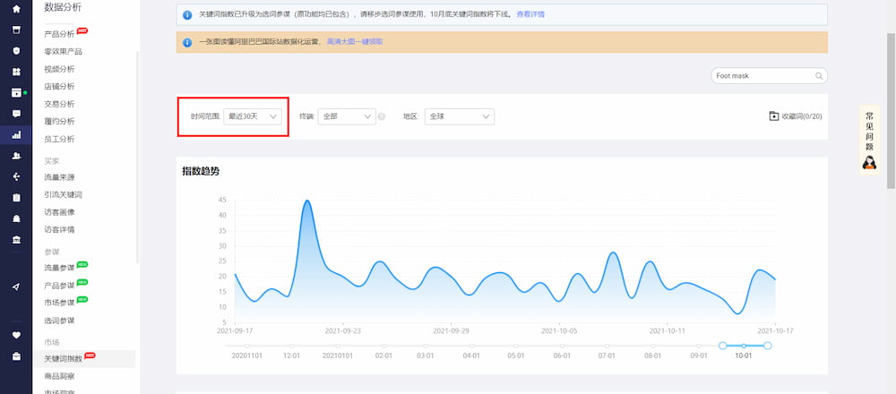
Task: Click the 06-01 marker on the timeline
Action: click(562, 346)
